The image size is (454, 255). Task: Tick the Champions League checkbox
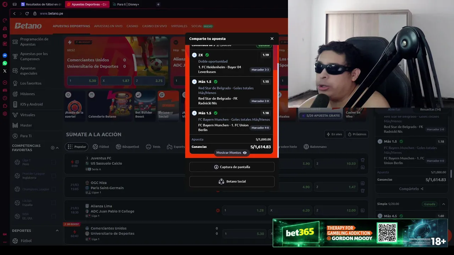click(x=54, y=189)
